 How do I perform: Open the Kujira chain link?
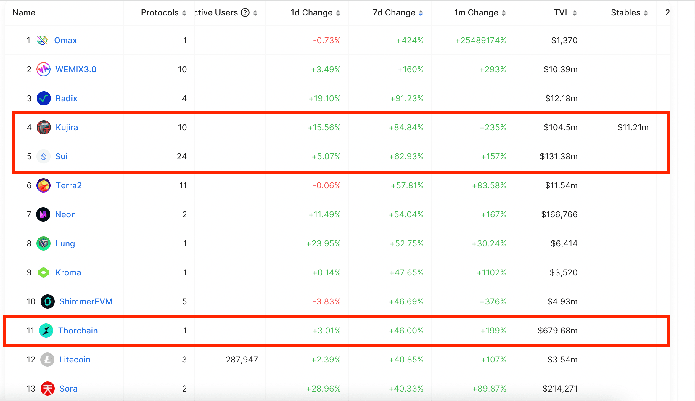(x=67, y=127)
